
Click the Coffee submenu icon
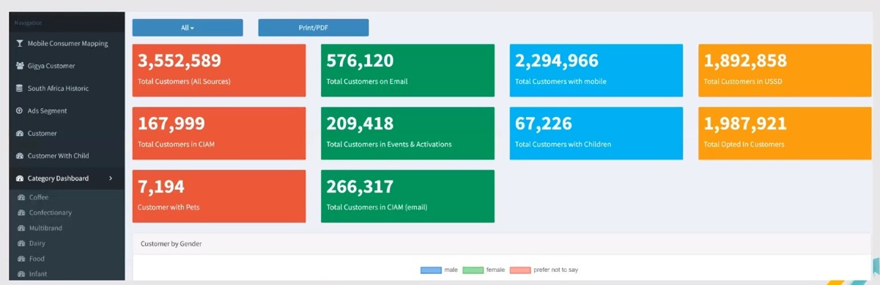tap(21, 197)
